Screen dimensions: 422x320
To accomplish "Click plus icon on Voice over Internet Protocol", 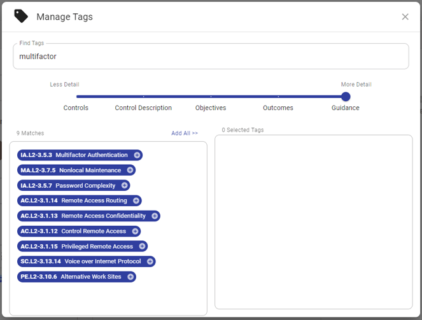I will [x=150, y=261].
